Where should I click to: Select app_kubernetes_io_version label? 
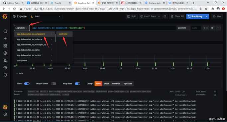click(x=35, y=55)
